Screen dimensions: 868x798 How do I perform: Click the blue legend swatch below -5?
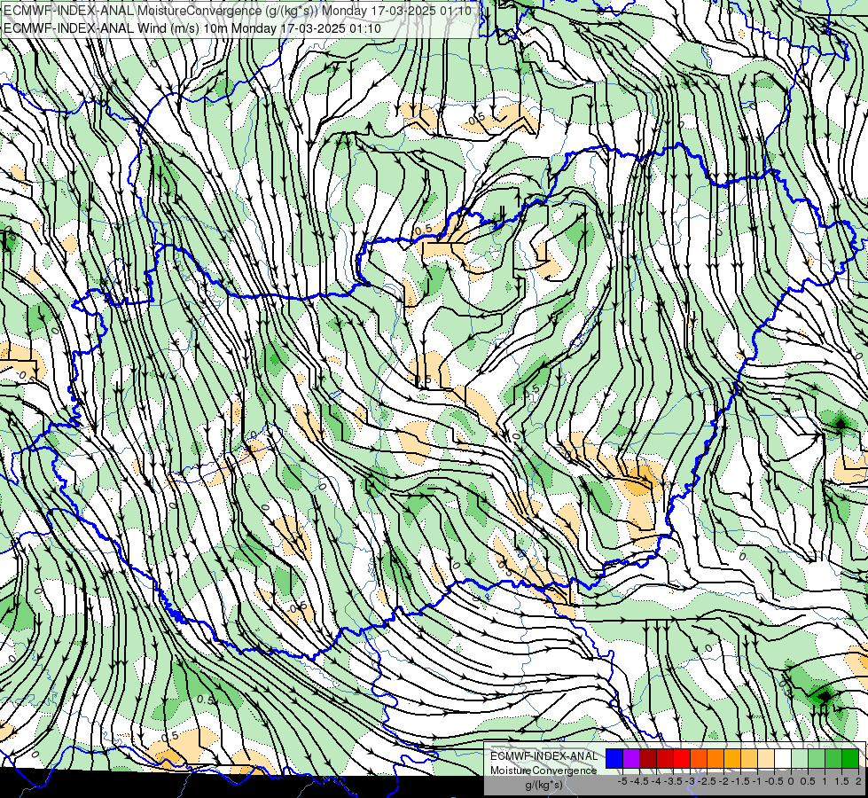coord(614,758)
